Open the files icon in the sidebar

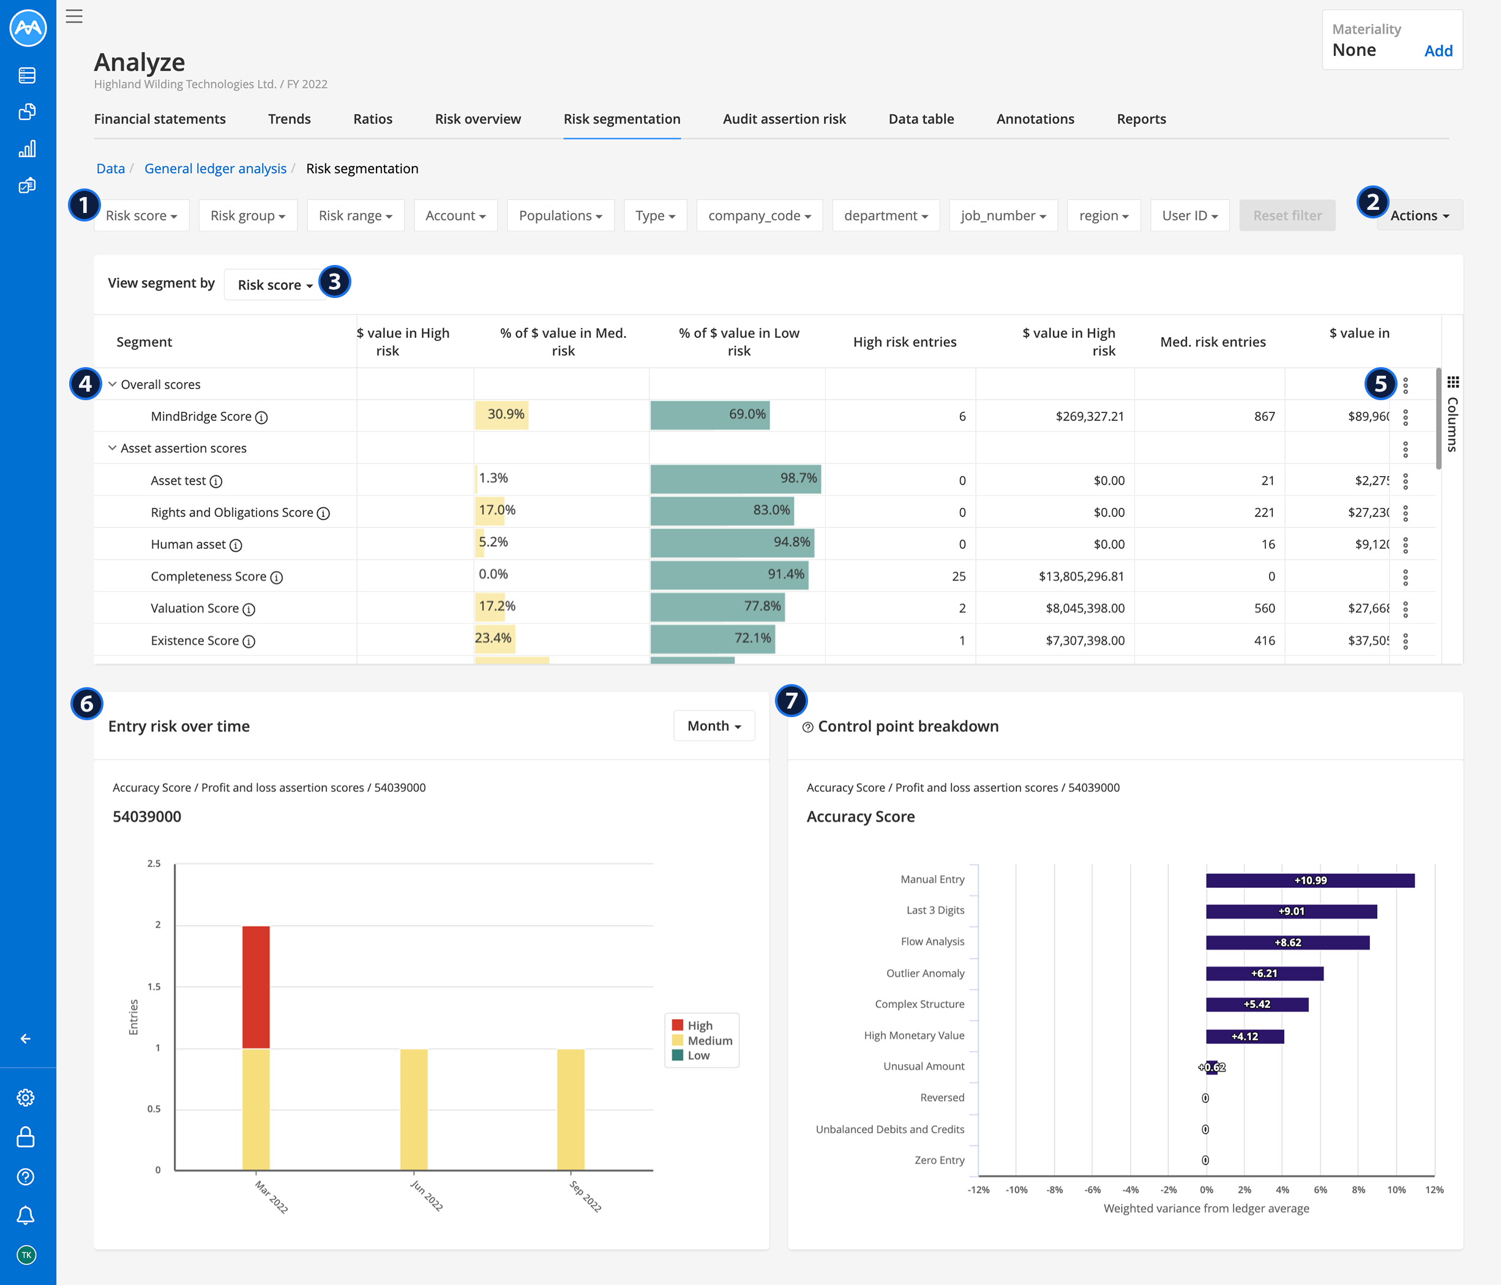(28, 112)
